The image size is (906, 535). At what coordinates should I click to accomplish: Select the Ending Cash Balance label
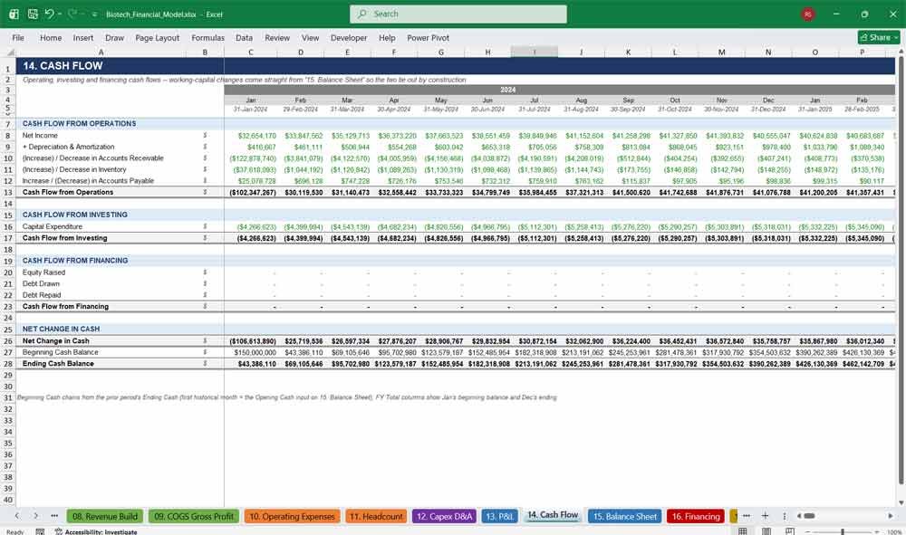58,364
